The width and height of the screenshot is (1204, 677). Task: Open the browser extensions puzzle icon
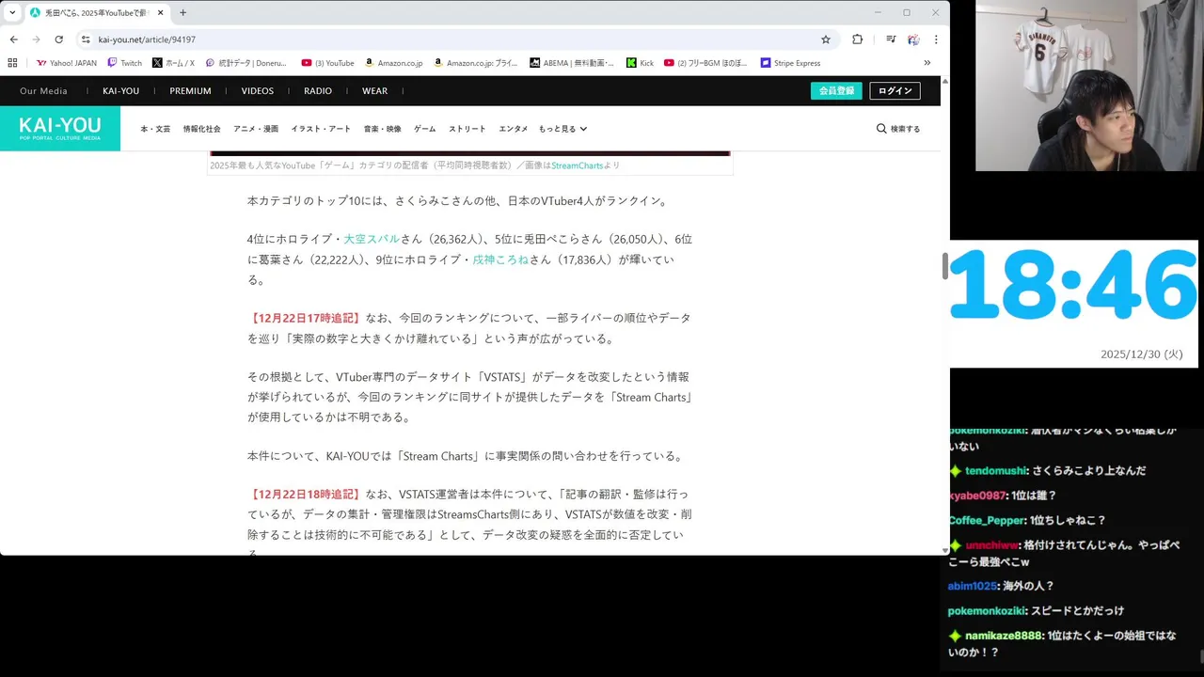857,39
